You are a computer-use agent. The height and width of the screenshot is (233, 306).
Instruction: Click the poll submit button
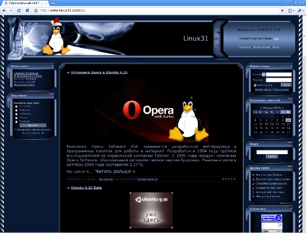tap(33, 125)
